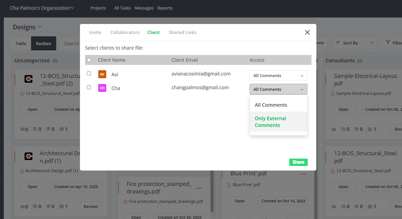Screen dimensions: 402x219
Task: Open the Cha Palmos's Organization switcher
Action: click(42, 8)
